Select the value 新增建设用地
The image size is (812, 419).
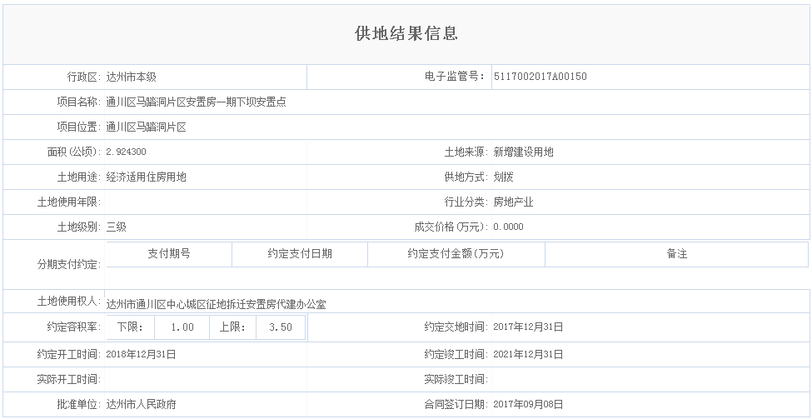523,152
